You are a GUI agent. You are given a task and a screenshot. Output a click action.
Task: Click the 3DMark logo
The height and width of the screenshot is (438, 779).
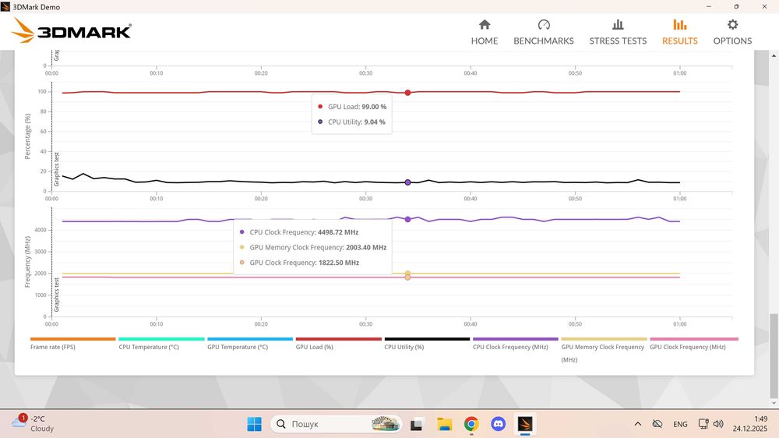(x=71, y=31)
